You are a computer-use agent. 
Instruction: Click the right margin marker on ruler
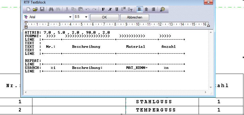point(209,25)
